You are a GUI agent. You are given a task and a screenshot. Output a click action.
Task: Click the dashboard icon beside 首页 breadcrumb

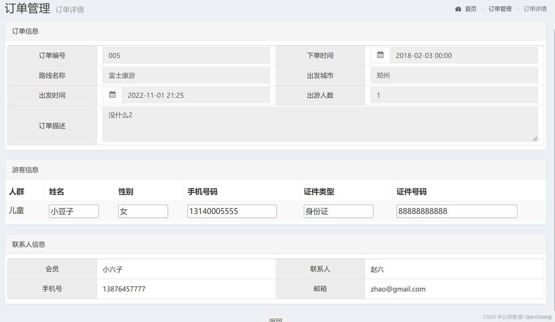click(458, 8)
